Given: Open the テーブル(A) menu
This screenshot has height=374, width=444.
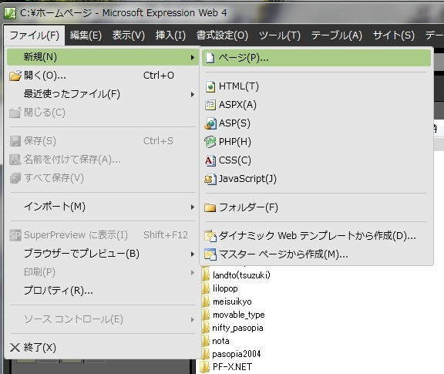Looking at the screenshot, I should [337, 35].
